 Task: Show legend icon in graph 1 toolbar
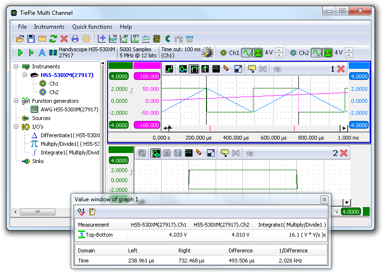(x=216, y=69)
